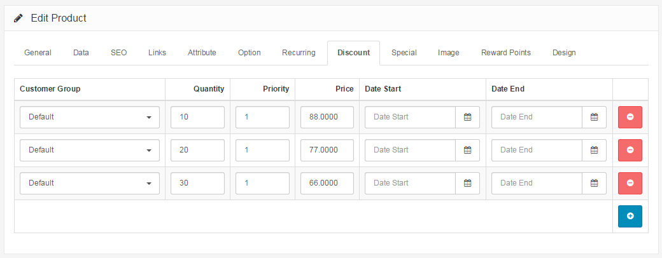Focus Priority field in the 77.0000 row
Screen dimensions: 662x258
click(263, 150)
